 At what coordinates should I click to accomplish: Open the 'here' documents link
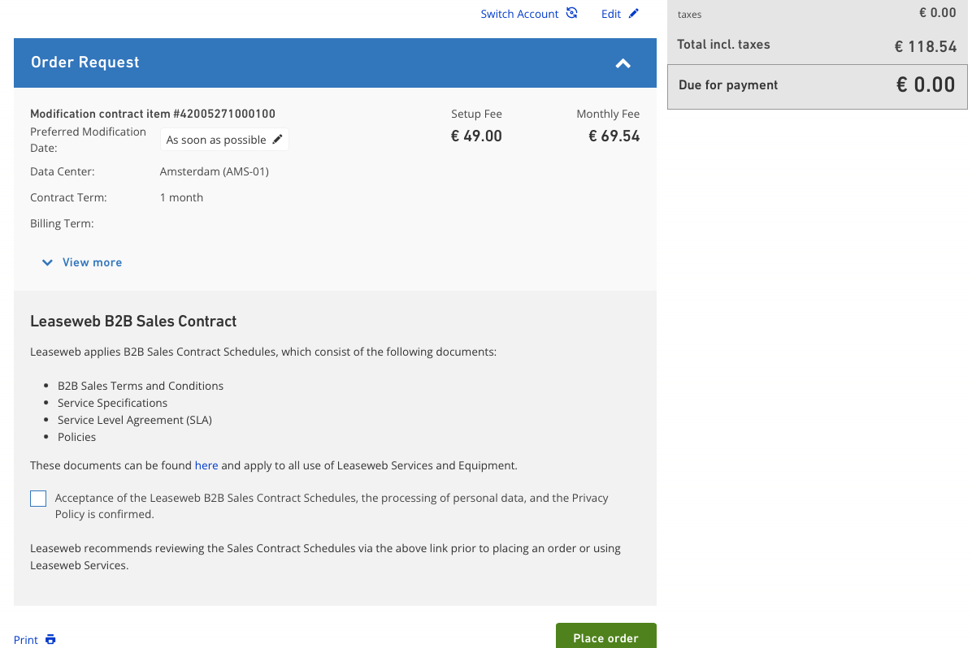click(x=206, y=465)
